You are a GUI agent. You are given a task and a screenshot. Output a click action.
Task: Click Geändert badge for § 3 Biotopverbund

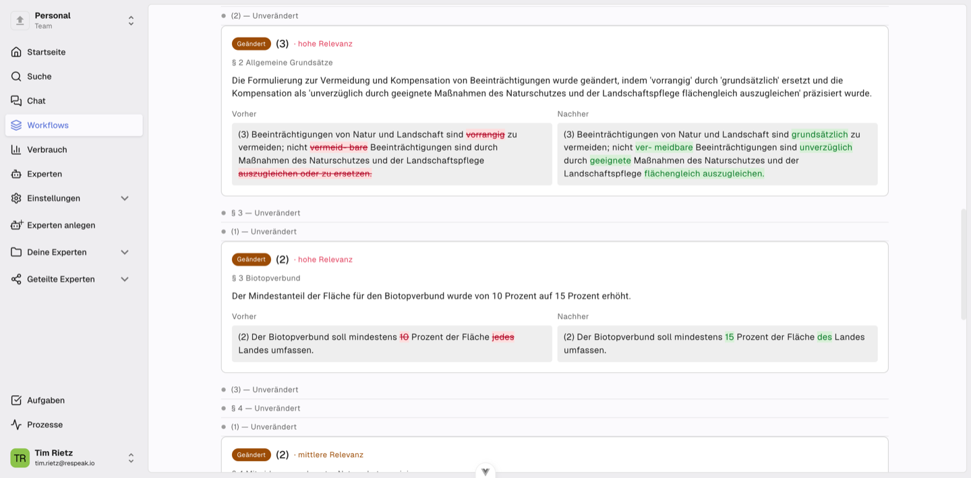pos(252,260)
